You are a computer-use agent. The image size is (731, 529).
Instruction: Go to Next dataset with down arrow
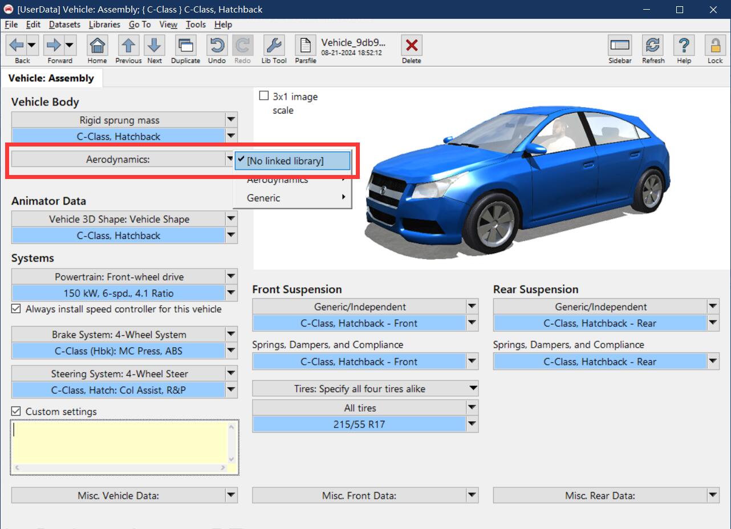pos(155,45)
